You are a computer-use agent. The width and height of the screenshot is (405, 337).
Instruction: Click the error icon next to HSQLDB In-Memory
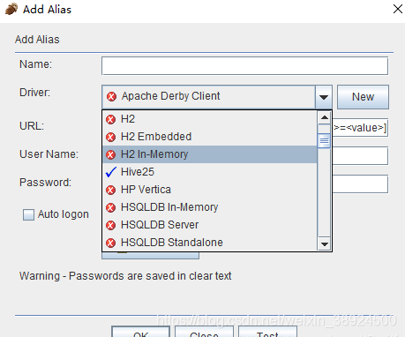110,207
